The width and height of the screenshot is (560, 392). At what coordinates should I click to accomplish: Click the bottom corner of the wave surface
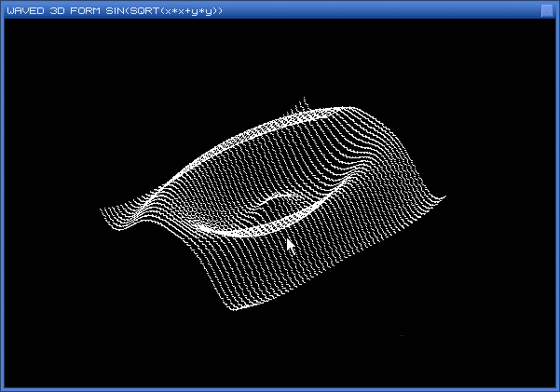(235, 309)
